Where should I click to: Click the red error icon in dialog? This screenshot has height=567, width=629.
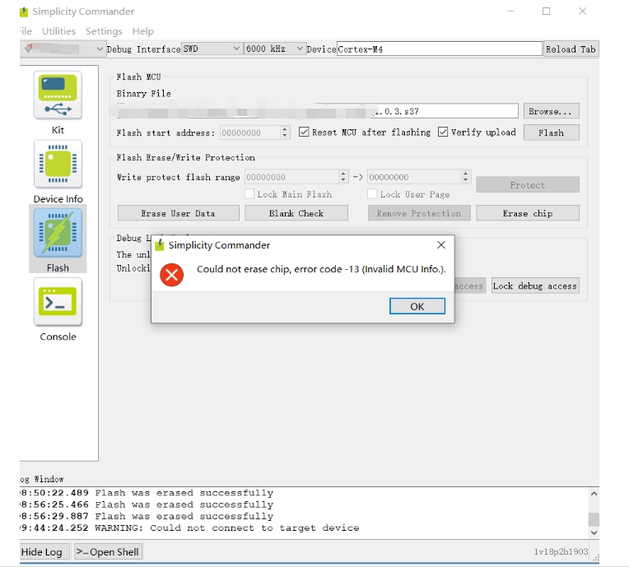(x=172, y=275)
